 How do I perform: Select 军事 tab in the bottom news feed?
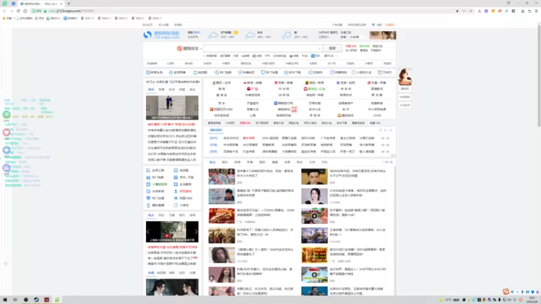[250, 162]
